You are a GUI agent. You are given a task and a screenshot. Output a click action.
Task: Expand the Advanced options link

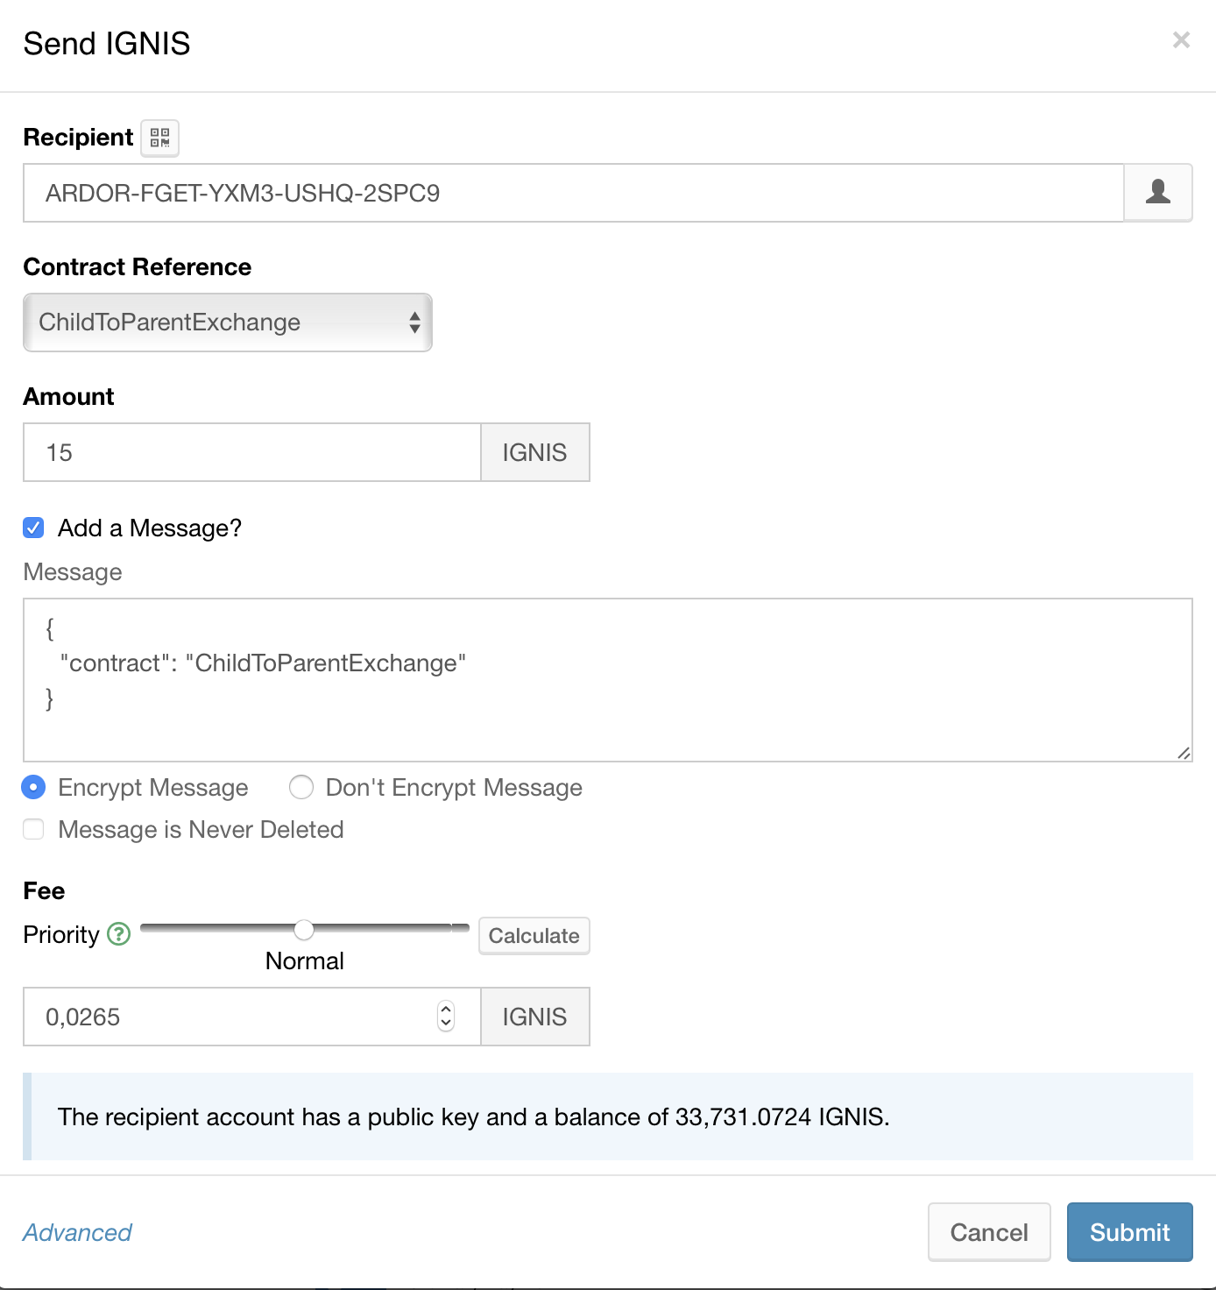77,1232
